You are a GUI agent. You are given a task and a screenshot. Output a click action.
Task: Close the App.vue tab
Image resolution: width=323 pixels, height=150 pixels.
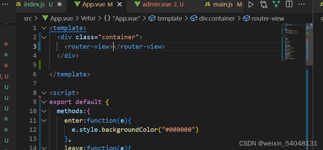tap(119, 4)
